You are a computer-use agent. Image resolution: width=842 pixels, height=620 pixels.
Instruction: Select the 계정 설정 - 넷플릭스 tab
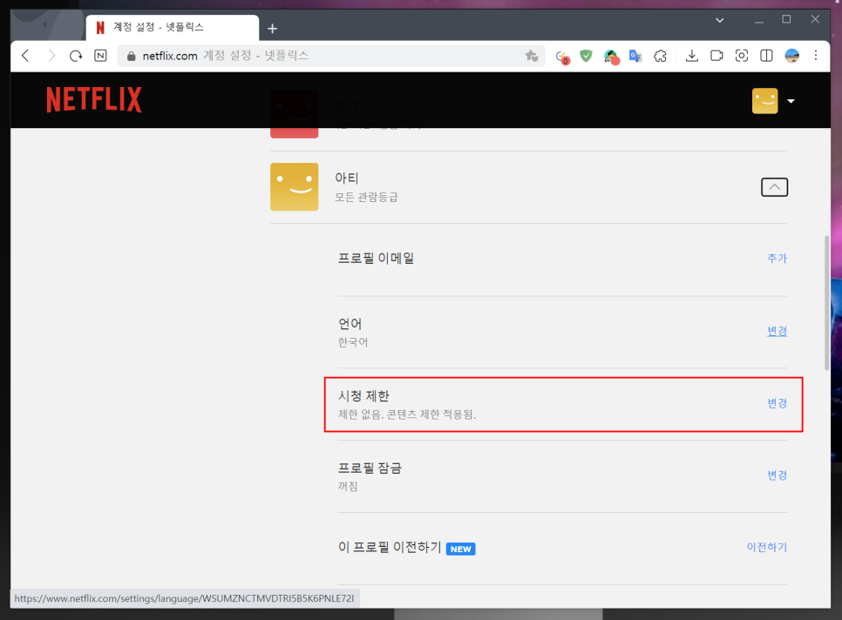173,27
